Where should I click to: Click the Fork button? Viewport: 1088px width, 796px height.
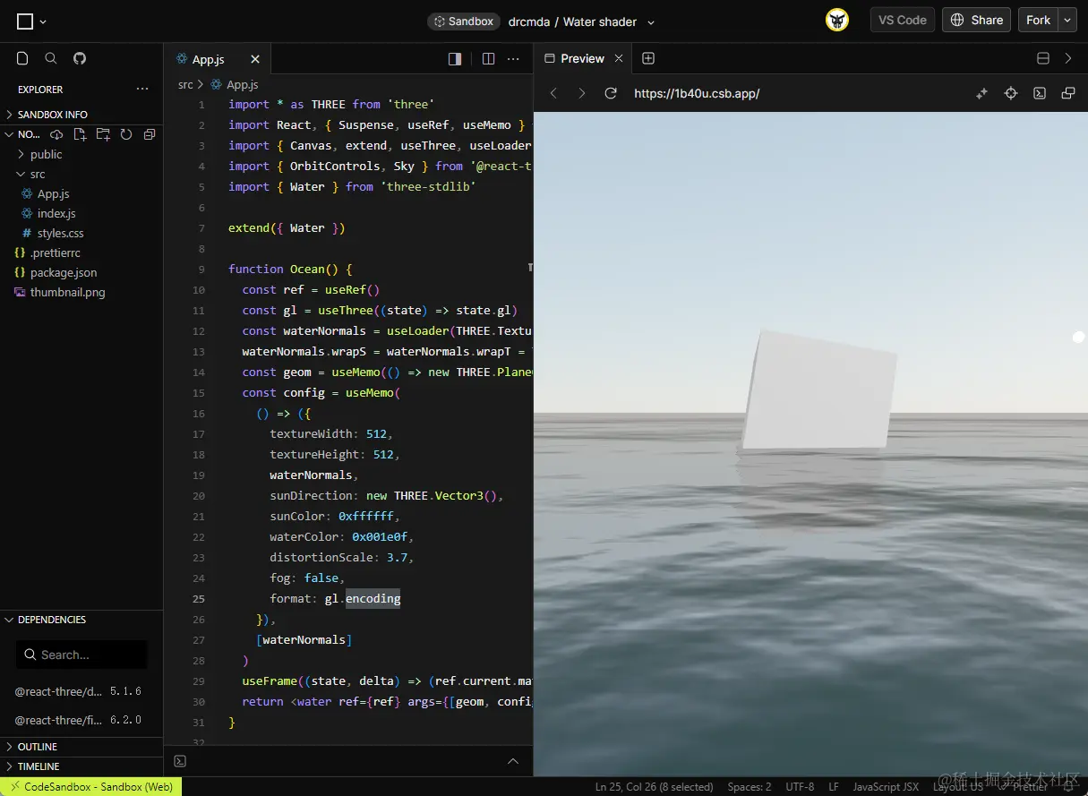tap(1039, 20)
